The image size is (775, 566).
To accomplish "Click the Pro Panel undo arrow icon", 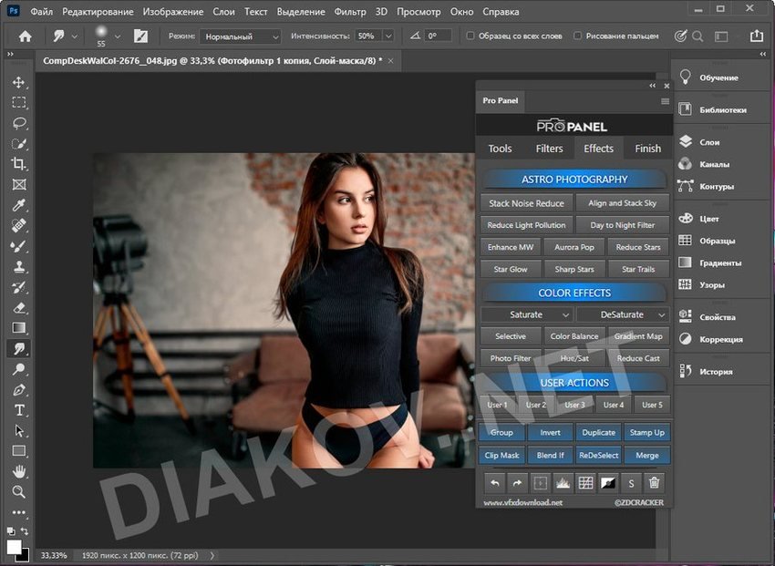I will (494, 483).
